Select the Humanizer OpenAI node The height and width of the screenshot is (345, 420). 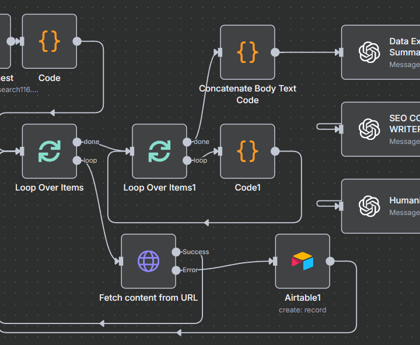click(380, 206)
